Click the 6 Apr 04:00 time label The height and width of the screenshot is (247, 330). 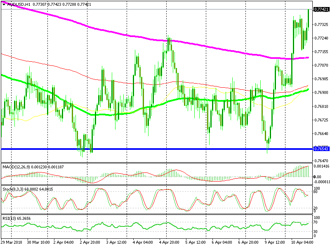[222, 242]
